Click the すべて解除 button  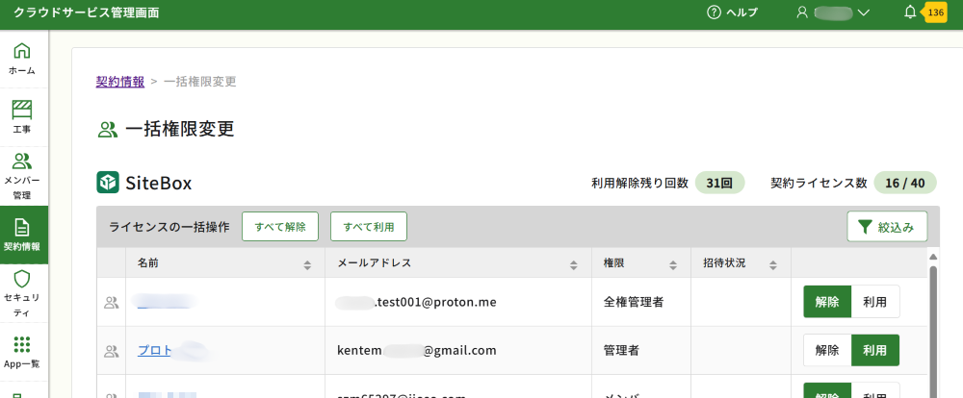pos(280,227)
